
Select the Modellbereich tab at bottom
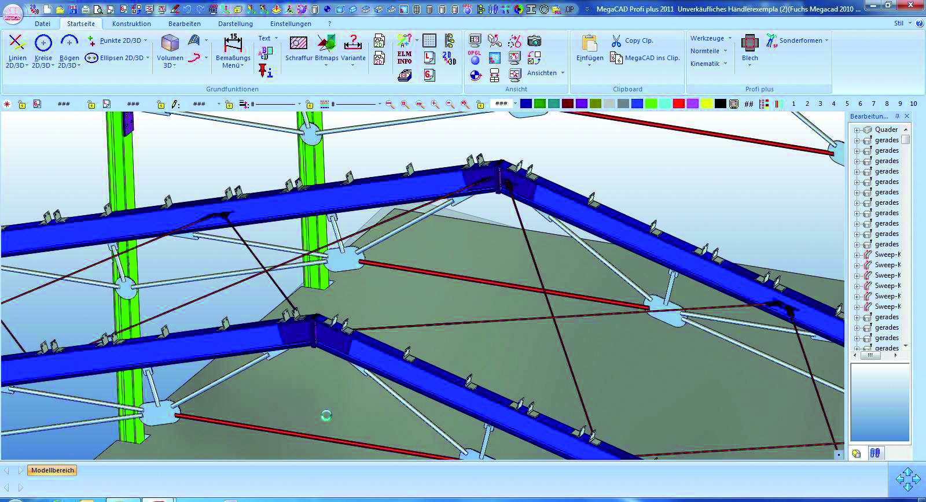tap(53, 470)
